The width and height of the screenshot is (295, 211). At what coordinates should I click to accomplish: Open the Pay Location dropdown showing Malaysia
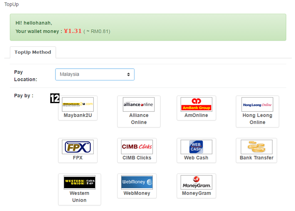pyautogui.click(x=95, y=75)
